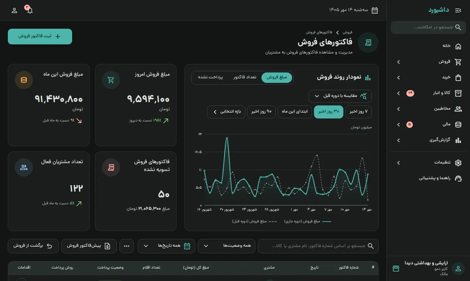Click the مبلغ فروش (دوره قبل) chart legend
The width and height of the screenshot is (470, 281).
255,221
